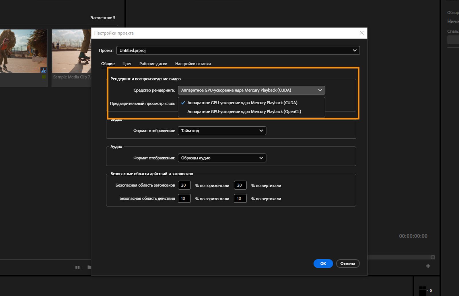This screenshot has width=459, height=296.
Task: Select the Sample Media Clip 7 thumbnail
Action: [71, 51]
